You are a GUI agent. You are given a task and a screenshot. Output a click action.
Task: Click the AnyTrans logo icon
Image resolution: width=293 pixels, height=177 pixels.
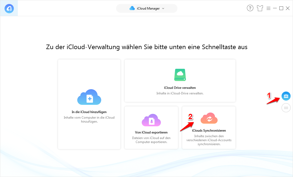click(x=9, y=8)
